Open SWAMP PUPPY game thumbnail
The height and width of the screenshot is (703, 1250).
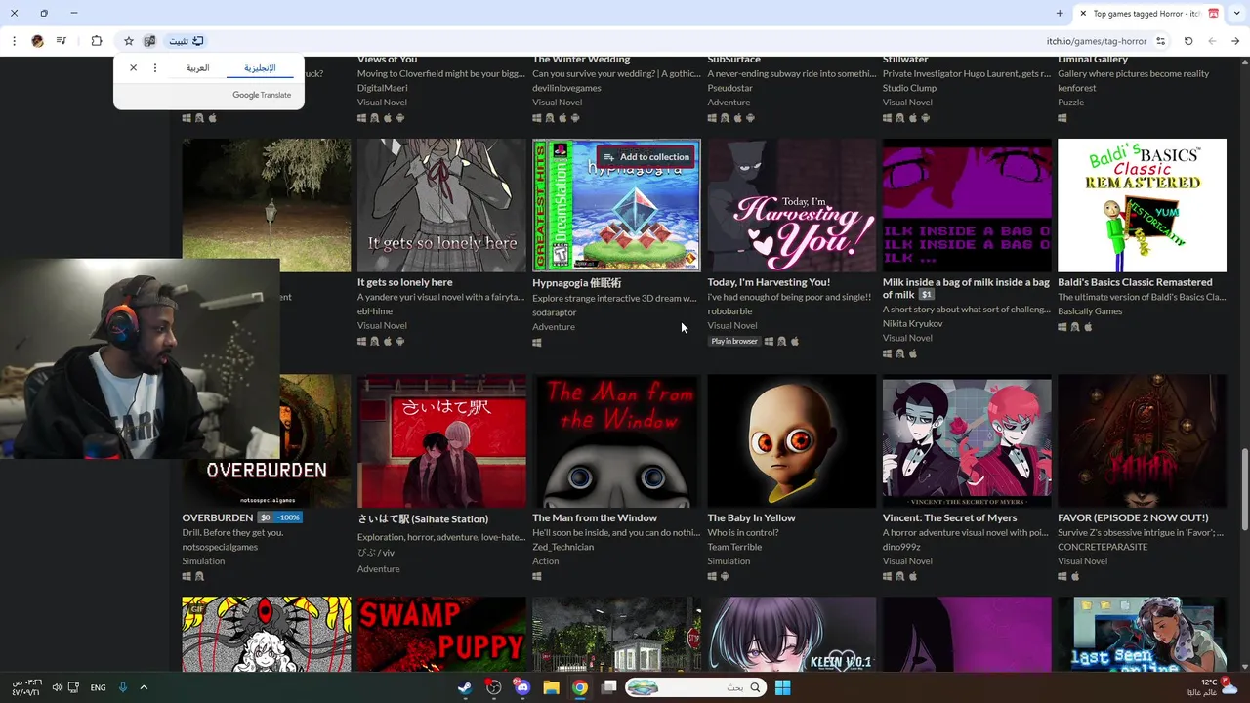click(441, 634)
